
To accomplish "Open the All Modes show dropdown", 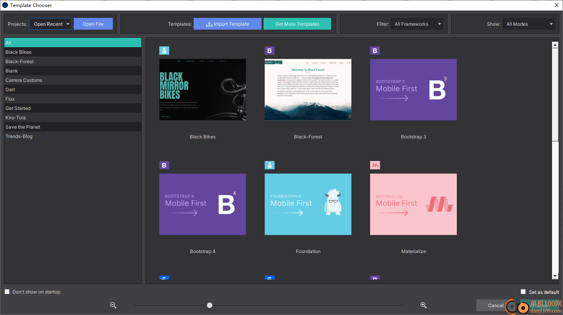I will coord(529,24).
